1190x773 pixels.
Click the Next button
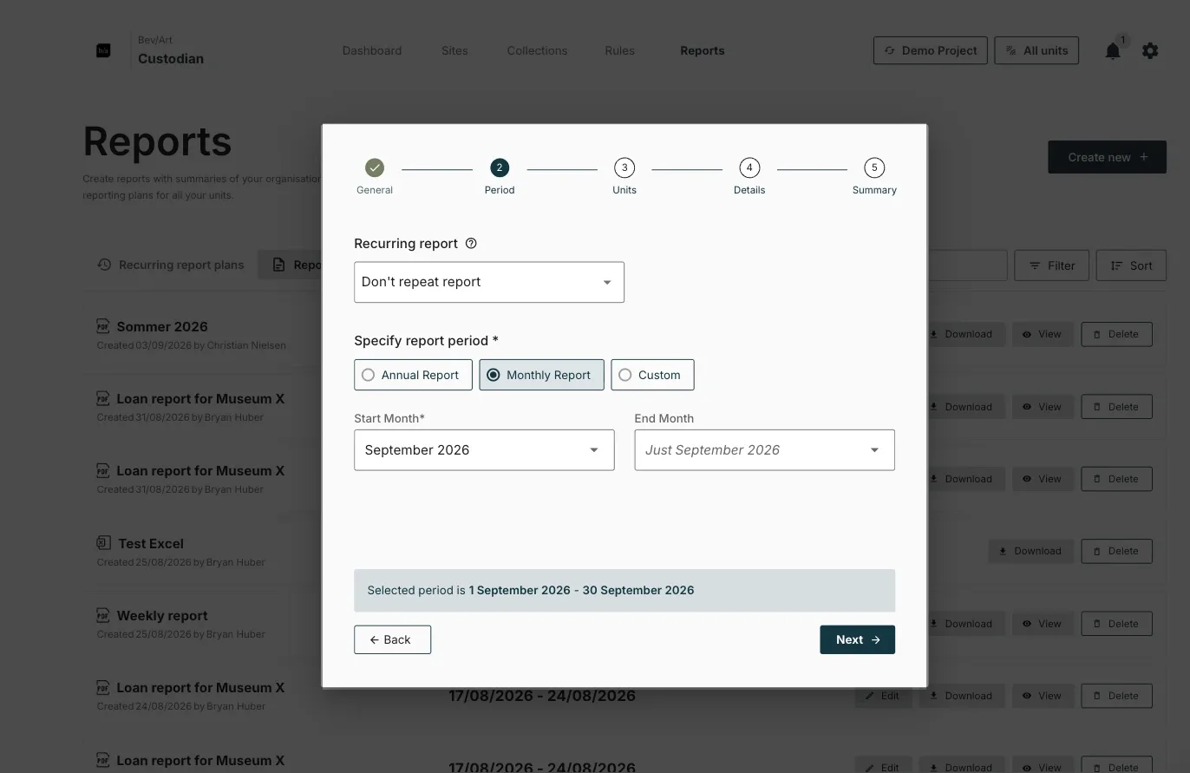point(857,639)
